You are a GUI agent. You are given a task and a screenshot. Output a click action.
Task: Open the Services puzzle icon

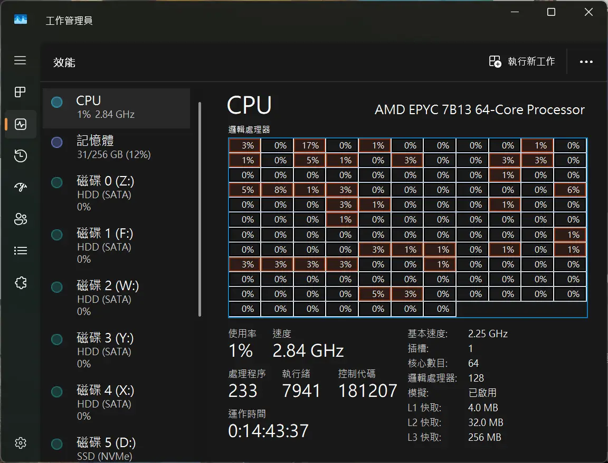click(x=21, y=283)
